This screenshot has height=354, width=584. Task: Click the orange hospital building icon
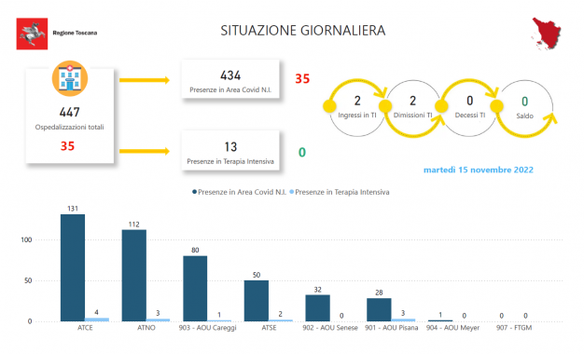pos(70,78)
